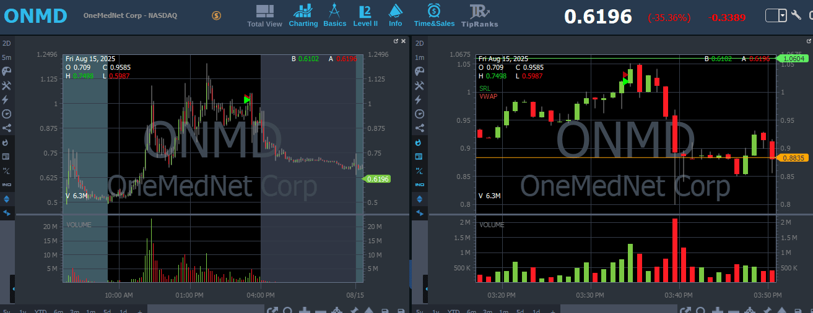Viewport: 813px width, 313px height.
Task: Click the gauge icon on 1m chart
Action: tap(419, 114)
